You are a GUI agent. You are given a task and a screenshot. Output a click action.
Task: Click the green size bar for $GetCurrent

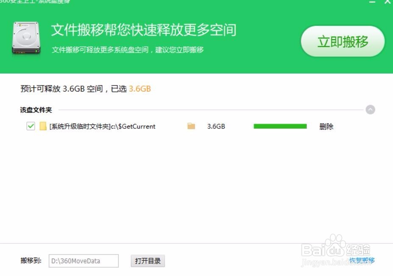pyautogui.click(x=280, y=126)
